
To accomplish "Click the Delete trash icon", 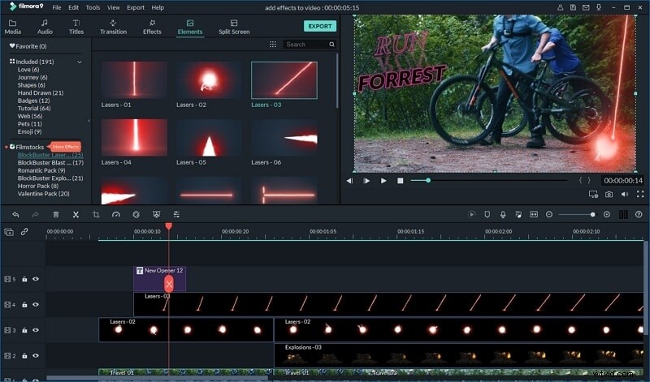I will tap(56, 214).
